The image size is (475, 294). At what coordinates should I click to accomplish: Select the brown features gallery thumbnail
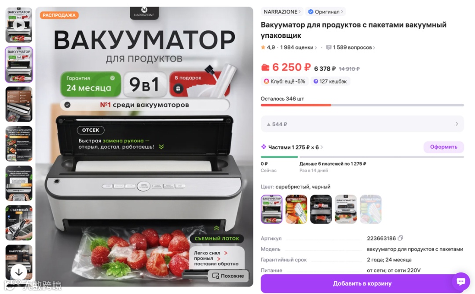(x=19, y=104)
